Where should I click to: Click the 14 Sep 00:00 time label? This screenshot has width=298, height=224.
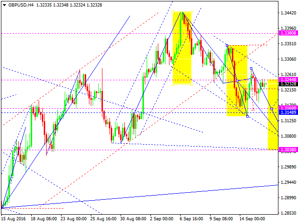(252, 219)
